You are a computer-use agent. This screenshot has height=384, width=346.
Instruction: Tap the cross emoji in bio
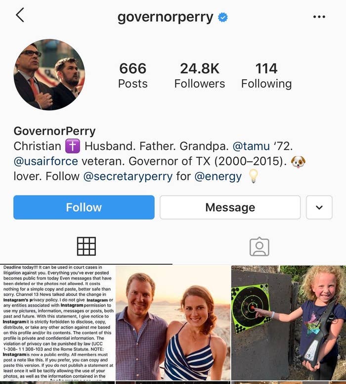pyautogui.click(x=73, y=146)
